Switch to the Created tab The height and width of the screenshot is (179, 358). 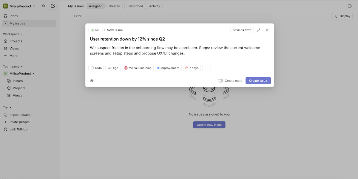tap(114, 6)
